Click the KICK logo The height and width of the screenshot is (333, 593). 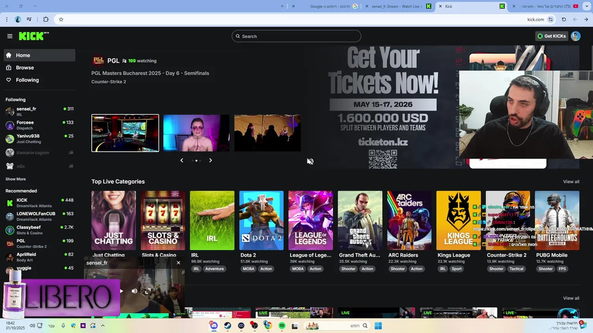coord(34,36)
